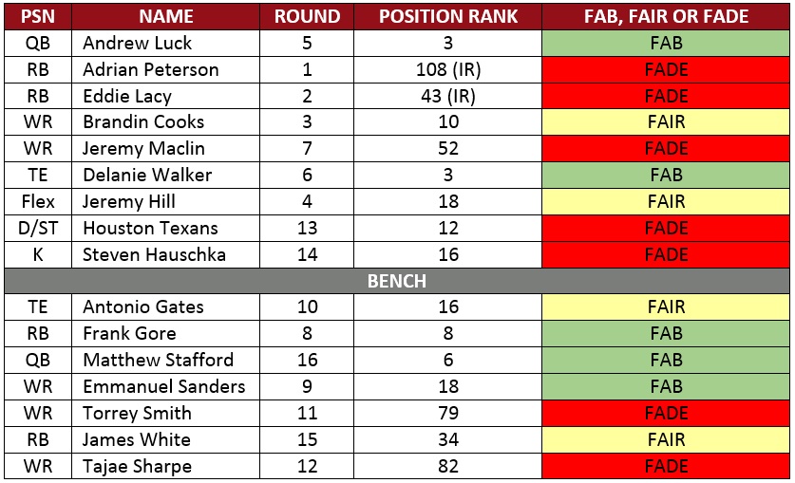Click the Tajae Sharpe name cell
Viewport: 795px width, 483px height.
pyautogui.click(x=166, y=466)
